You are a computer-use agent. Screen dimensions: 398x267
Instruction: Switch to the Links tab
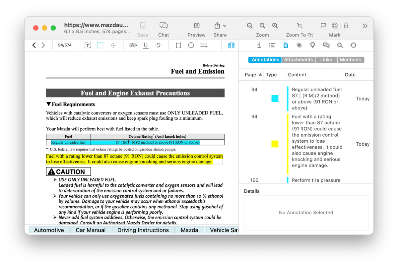click(x=326, y=60)
